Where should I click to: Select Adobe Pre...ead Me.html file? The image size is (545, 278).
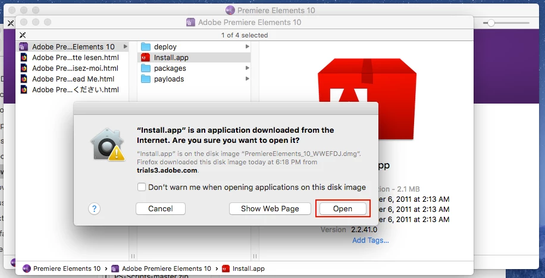[x=73, y=79]
